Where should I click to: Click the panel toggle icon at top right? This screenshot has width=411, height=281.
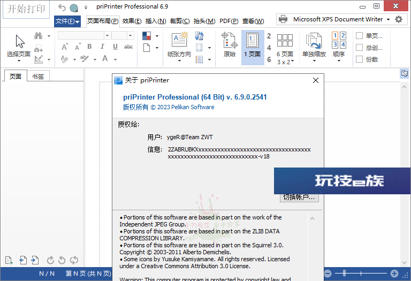pos(404,73)
